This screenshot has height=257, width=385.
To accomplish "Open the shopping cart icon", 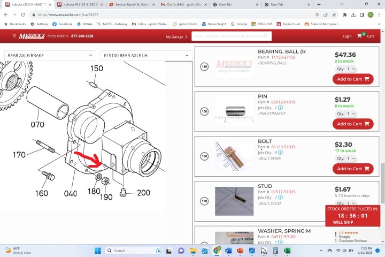I will [x=359, y=36].
